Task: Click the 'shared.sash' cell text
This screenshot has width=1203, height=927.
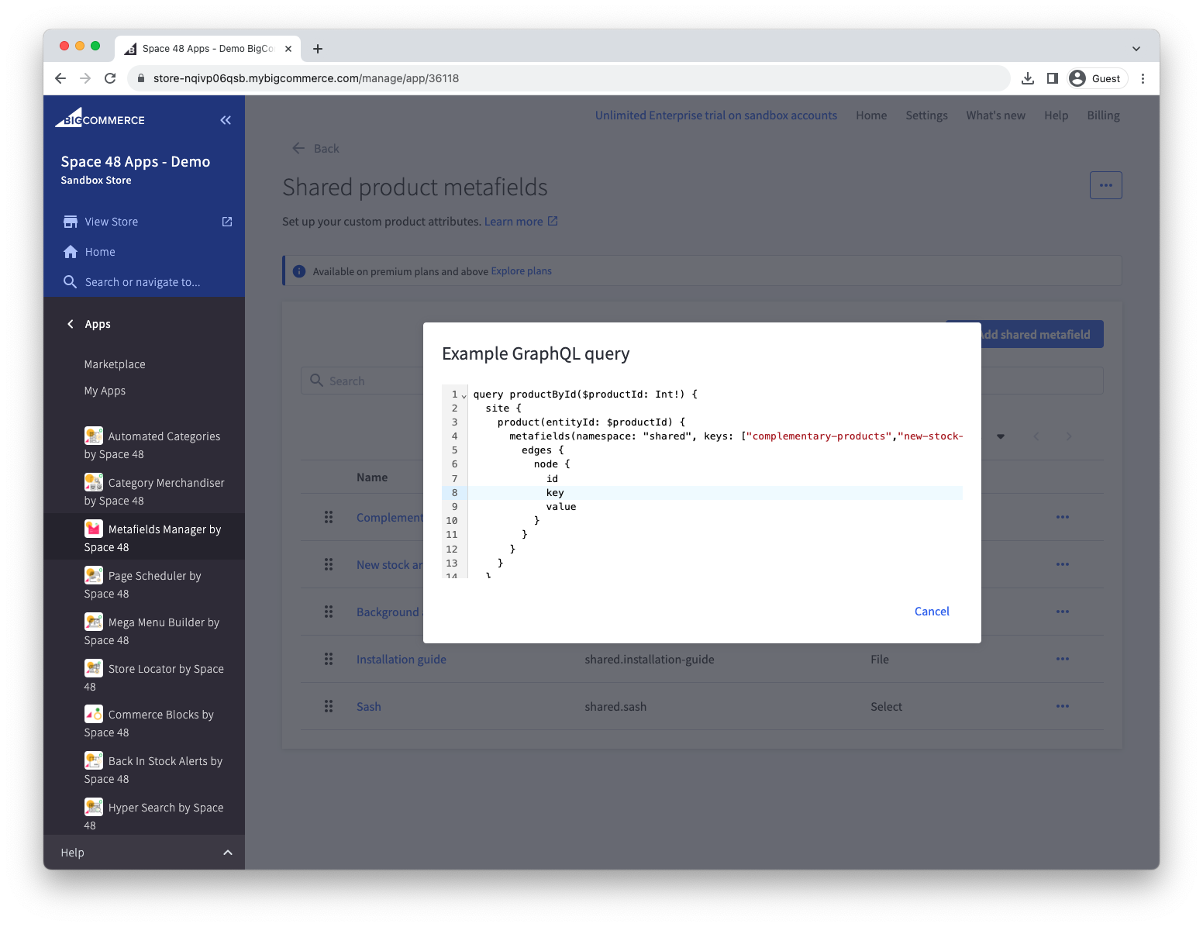Action: pos(615,706)
